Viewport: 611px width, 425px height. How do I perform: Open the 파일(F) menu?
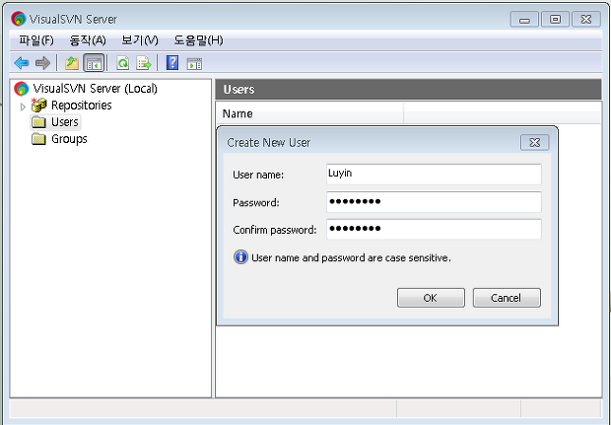36,40
